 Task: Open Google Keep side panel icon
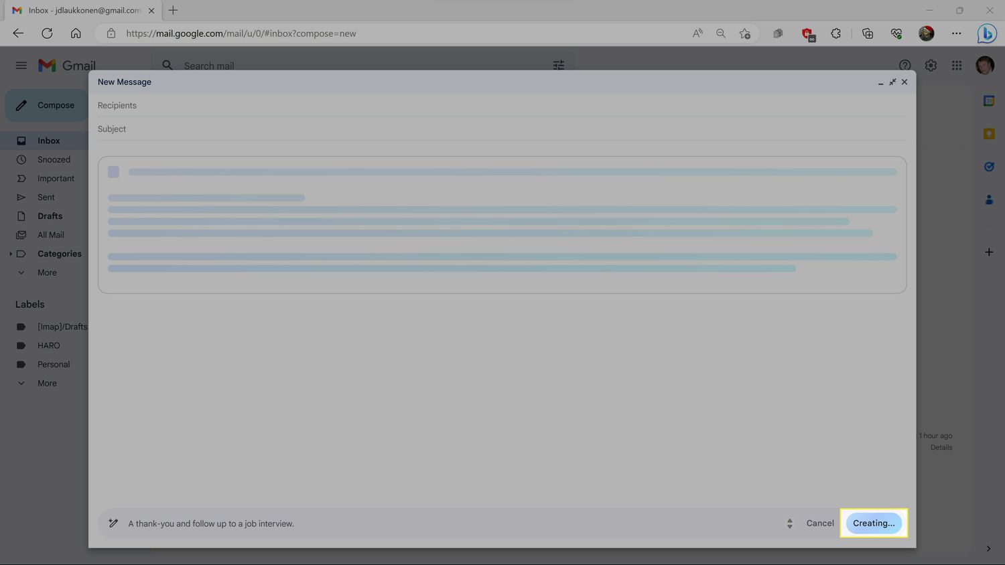pos(988,134)
